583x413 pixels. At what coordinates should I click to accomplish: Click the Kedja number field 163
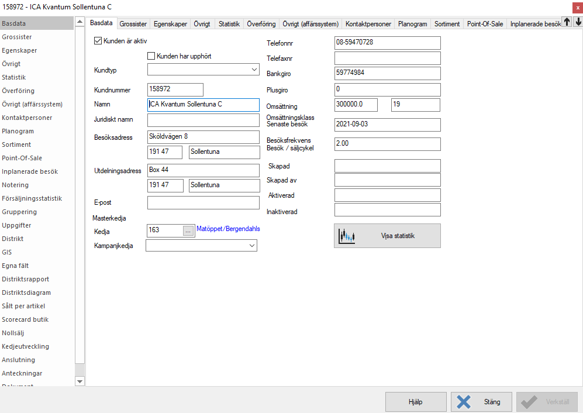point(165,230)
